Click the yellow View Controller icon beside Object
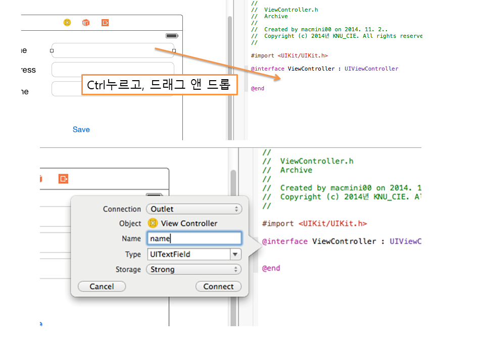485x363 pixels. tap(153, 223)
